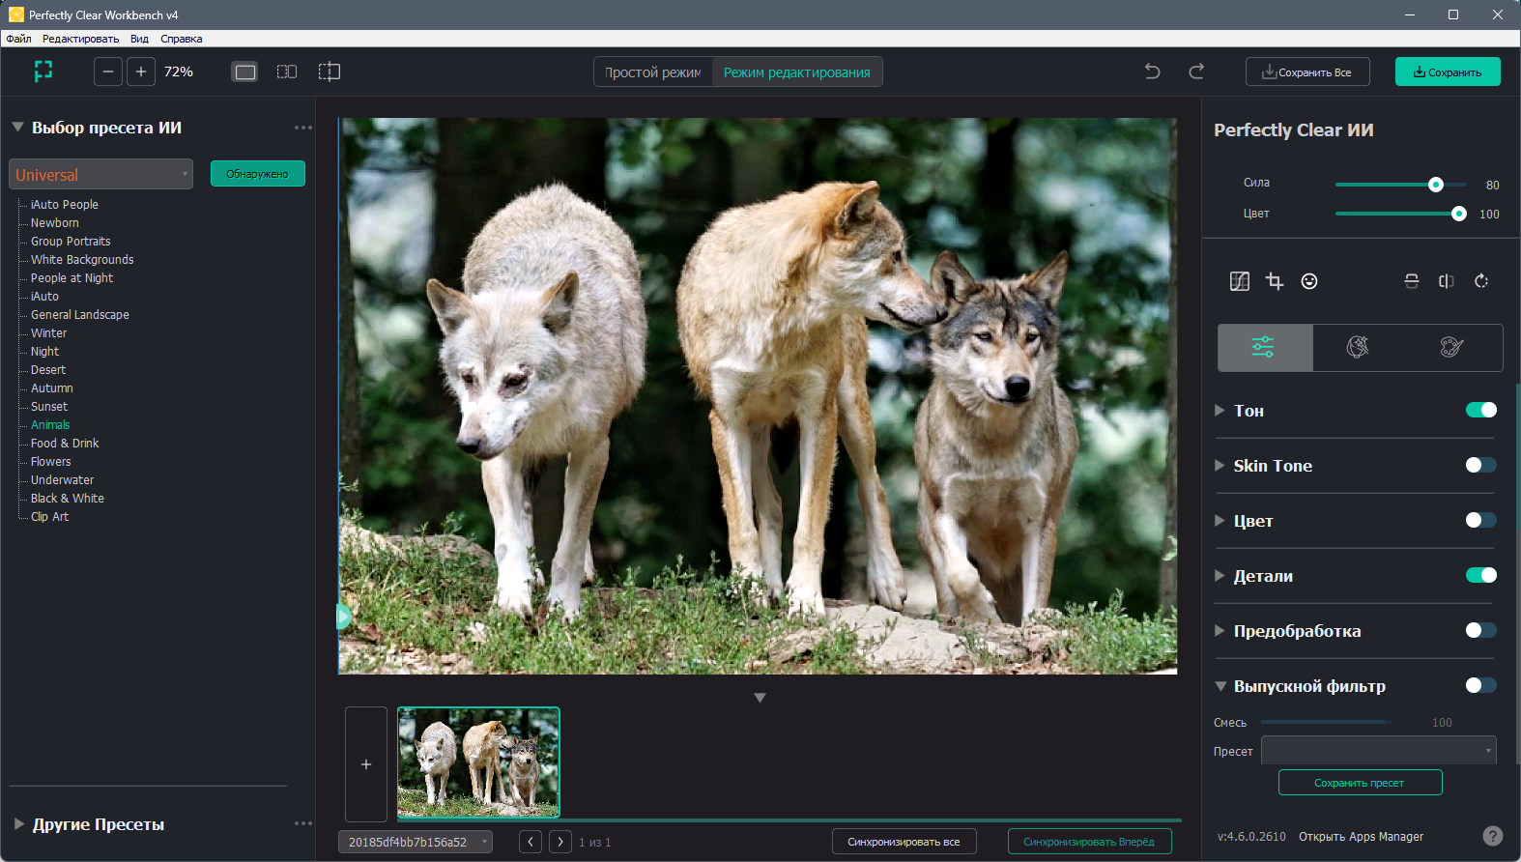Screen dimensions: 1521x862
Task: Click the Сила slider handle
Action: (1436, 185)
